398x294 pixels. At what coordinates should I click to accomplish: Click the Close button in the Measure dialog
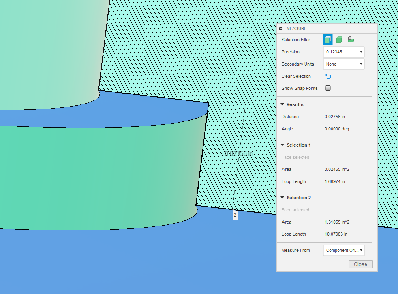tap(360, 264)
